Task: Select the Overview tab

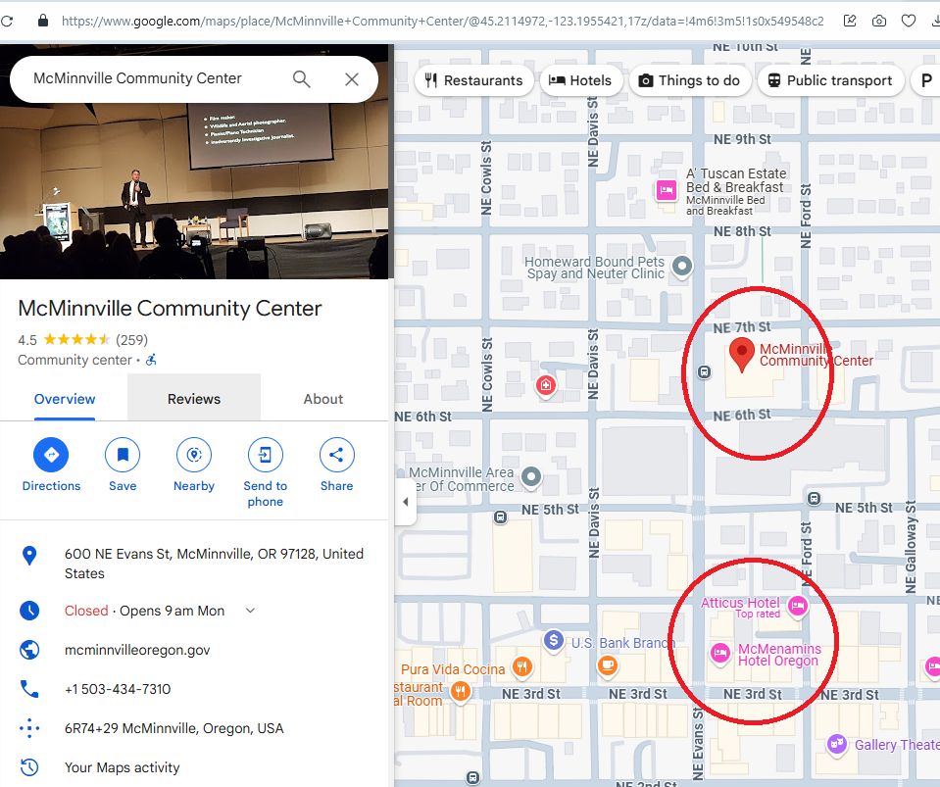Action: click(x=65, y=399)
